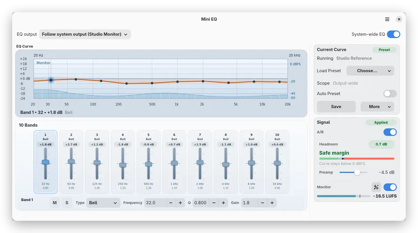Click the -1.8 dB label on band 4
The height and width of the screenshot is (233, 418).
click(x=122, y=145)
